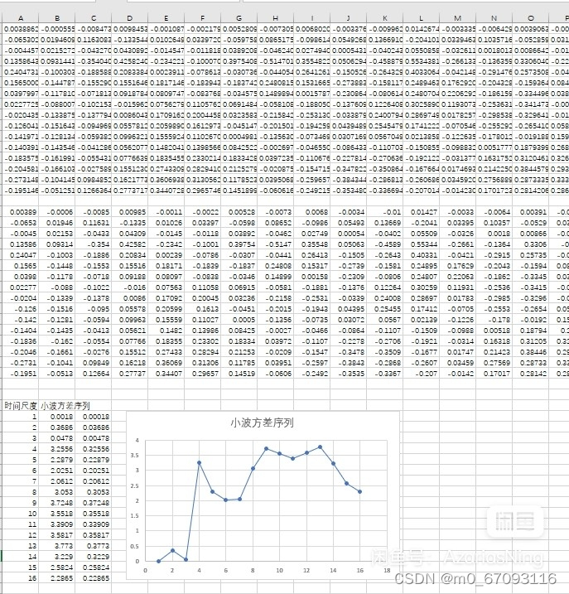The width and height of the screenshot is (569, 594).
Task: Select cell with value 0.0478
Action: [x=57, y=438]
